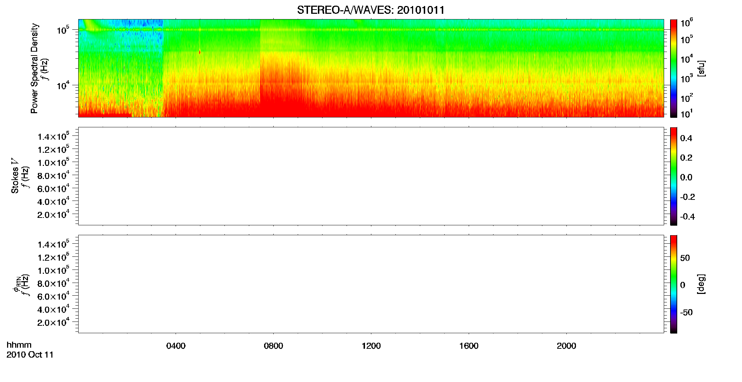Viewport: 742px width, 382px height.
Task: Click the 1200 time axis label
Action: (x=371, y=346)
